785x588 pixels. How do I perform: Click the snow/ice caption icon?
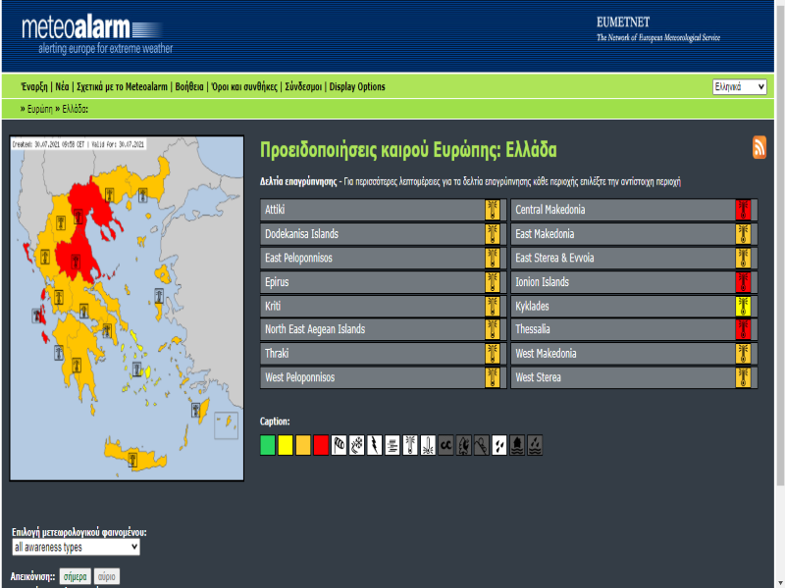pos(357,445)
